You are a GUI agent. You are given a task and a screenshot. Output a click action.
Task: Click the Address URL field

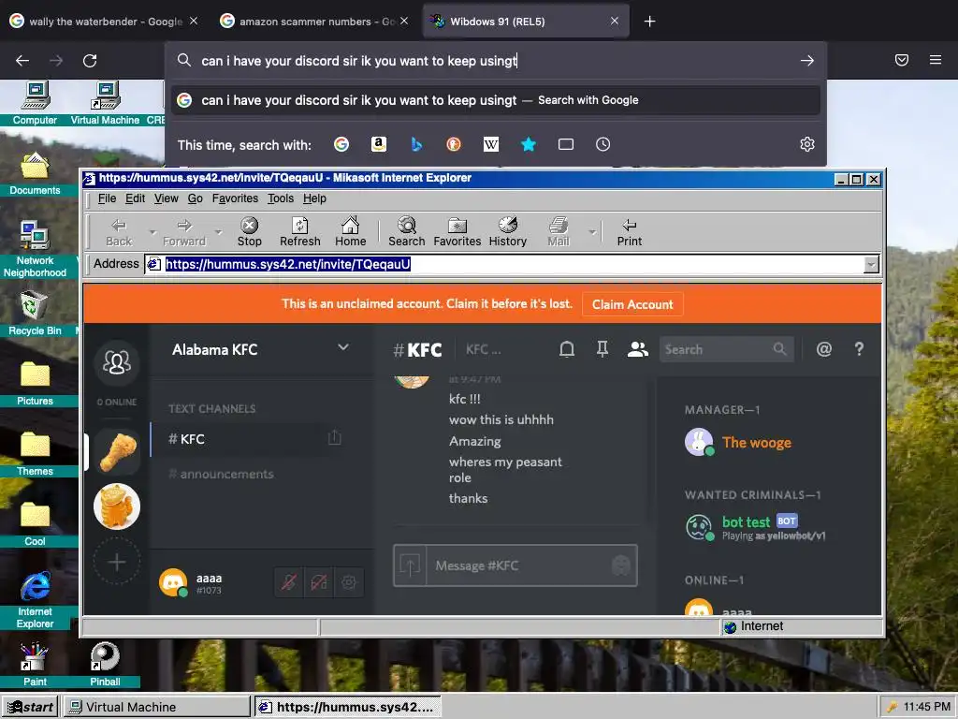pos(504,264)
